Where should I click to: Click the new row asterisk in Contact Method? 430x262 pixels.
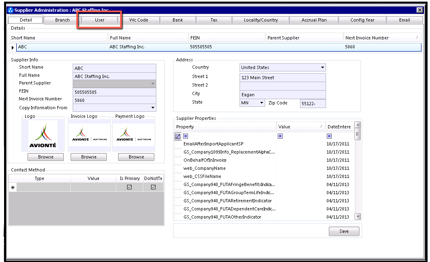point(13,187)
